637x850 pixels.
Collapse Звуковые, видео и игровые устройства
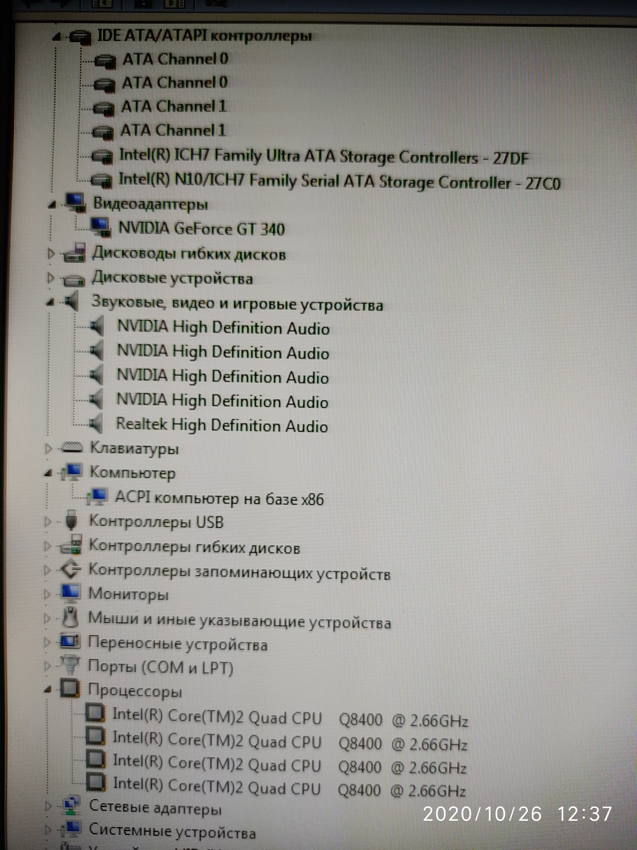pos(50,303)
